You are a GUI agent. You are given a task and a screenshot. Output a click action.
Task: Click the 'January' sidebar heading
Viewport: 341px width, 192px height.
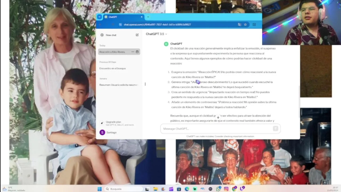click(x=103, y=79)
